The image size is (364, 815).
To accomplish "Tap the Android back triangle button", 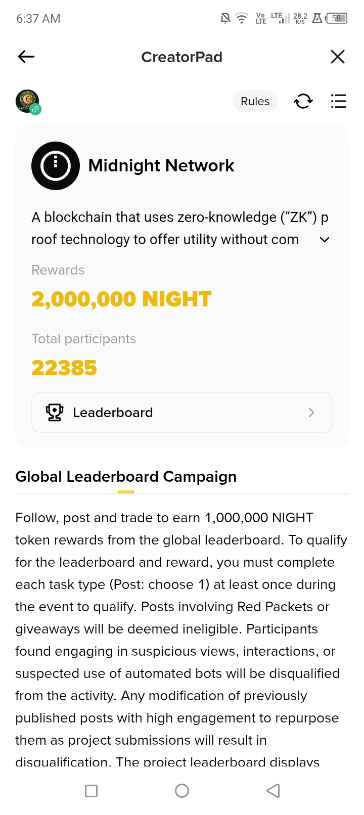I will 273,791.
